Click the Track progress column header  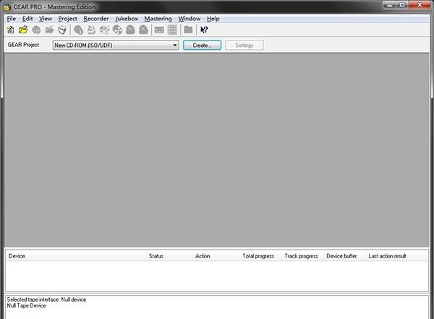tap(302, 256)
